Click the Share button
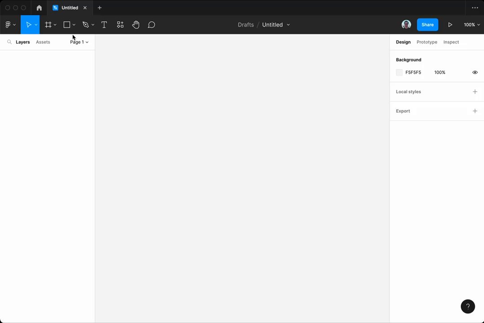The image size is (484, 323). click(427, 25)
